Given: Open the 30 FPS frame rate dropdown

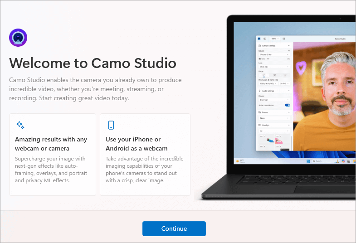Looking at the screenshot, I should [x=284, y=83].
